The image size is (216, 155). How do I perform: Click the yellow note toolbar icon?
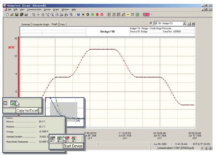coord(128,15)
